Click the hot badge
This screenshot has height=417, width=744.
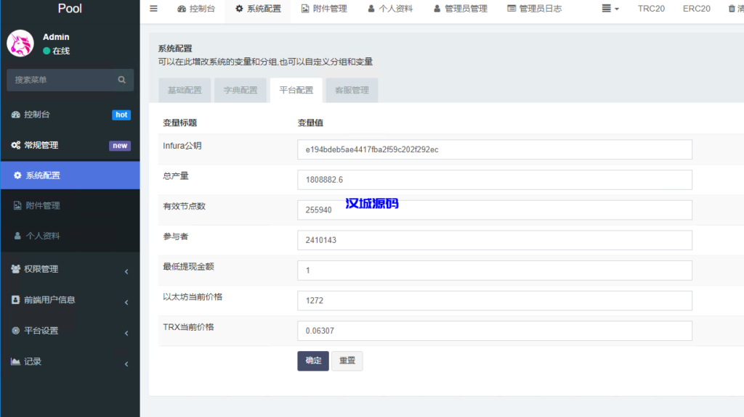121,115
